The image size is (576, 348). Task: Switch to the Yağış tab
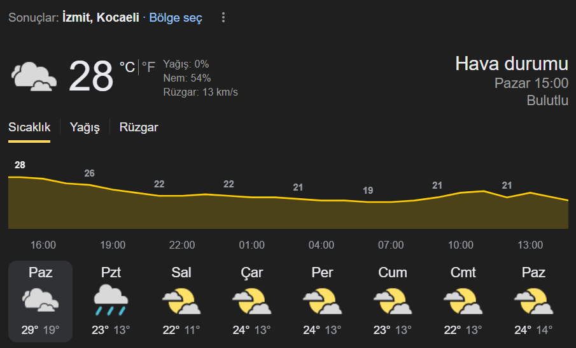[85, 127]
